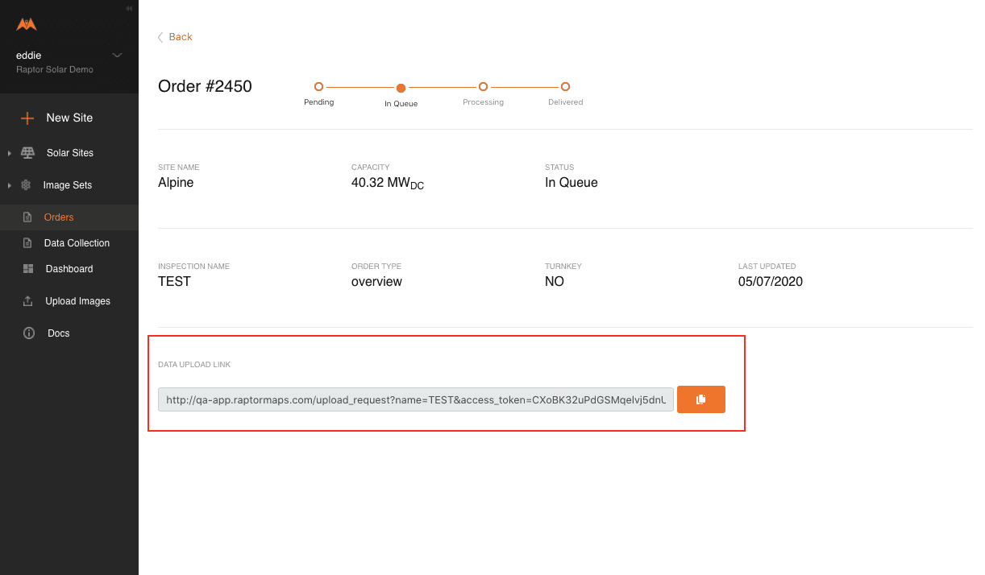
Task: Open the eddie account dropdown chevron
Action: tap(117, 56)
